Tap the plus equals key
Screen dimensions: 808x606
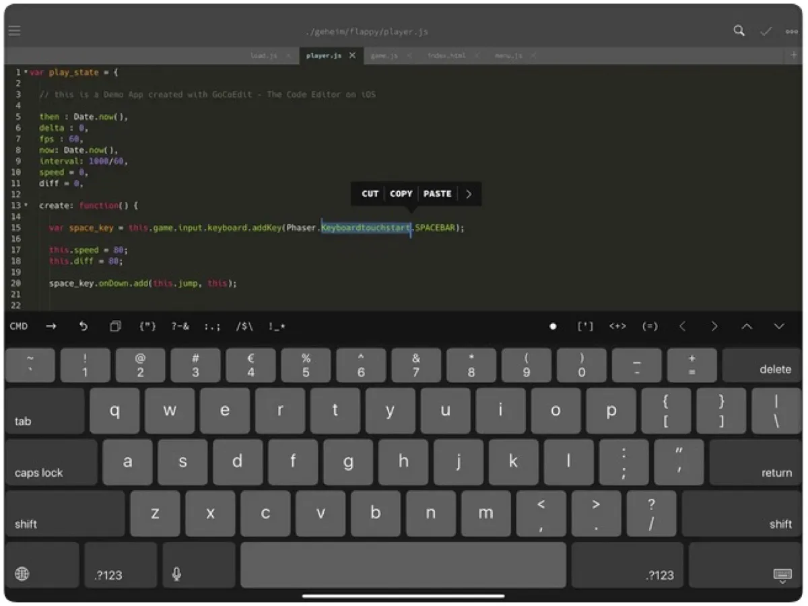[x=692, y=366]
